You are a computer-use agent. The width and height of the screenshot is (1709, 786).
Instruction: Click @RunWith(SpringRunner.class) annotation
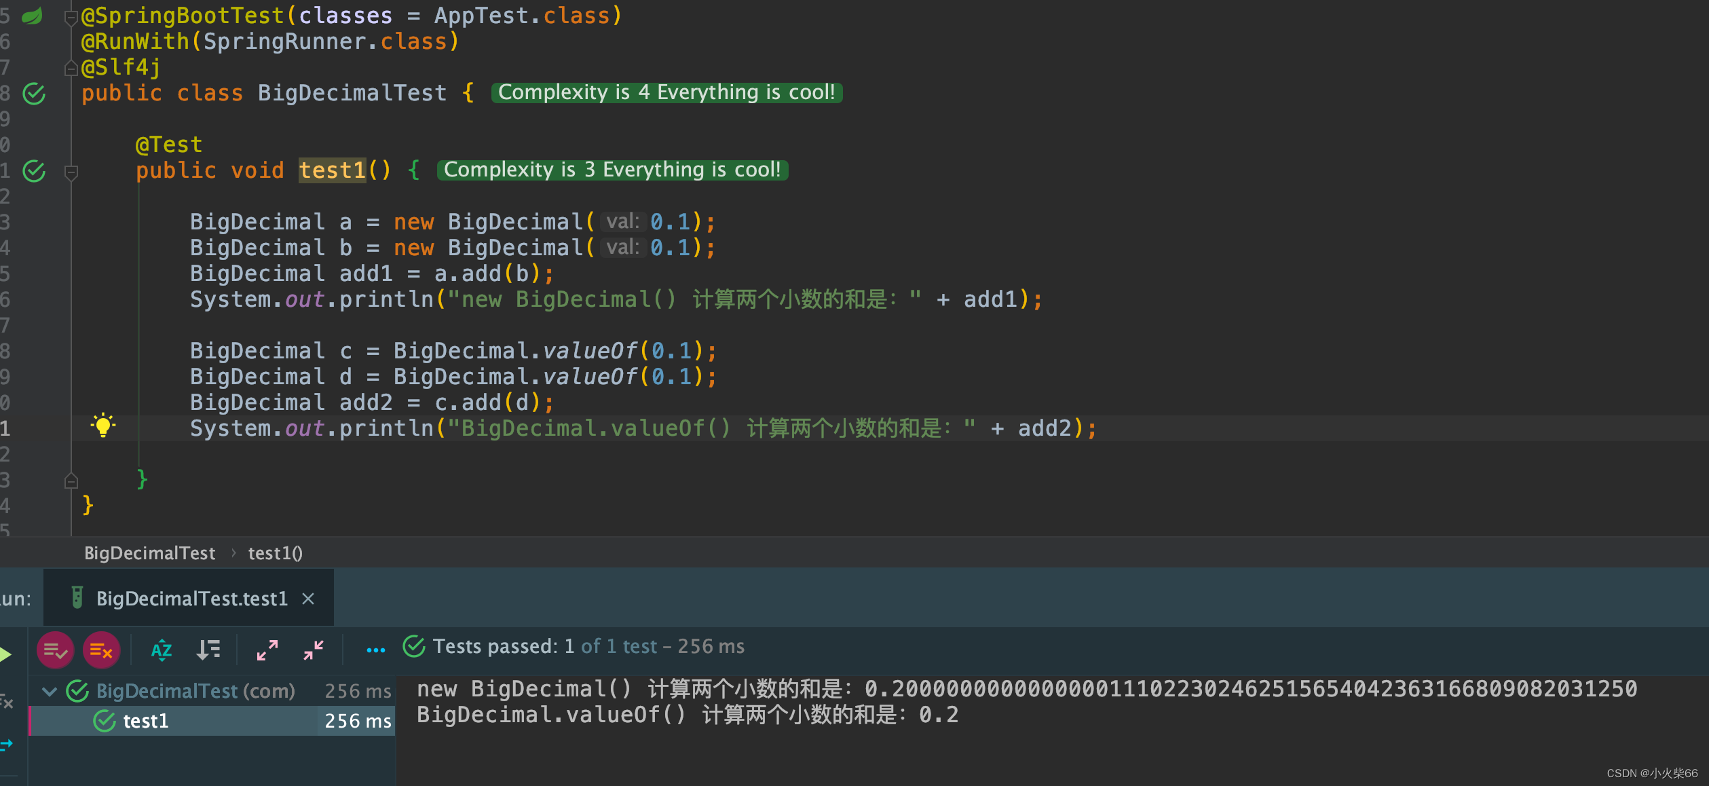[x=270, y=41]
